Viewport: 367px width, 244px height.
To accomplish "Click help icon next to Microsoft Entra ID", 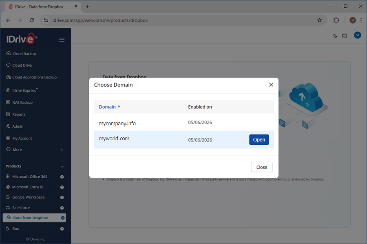I will click(x=62, y=187).
